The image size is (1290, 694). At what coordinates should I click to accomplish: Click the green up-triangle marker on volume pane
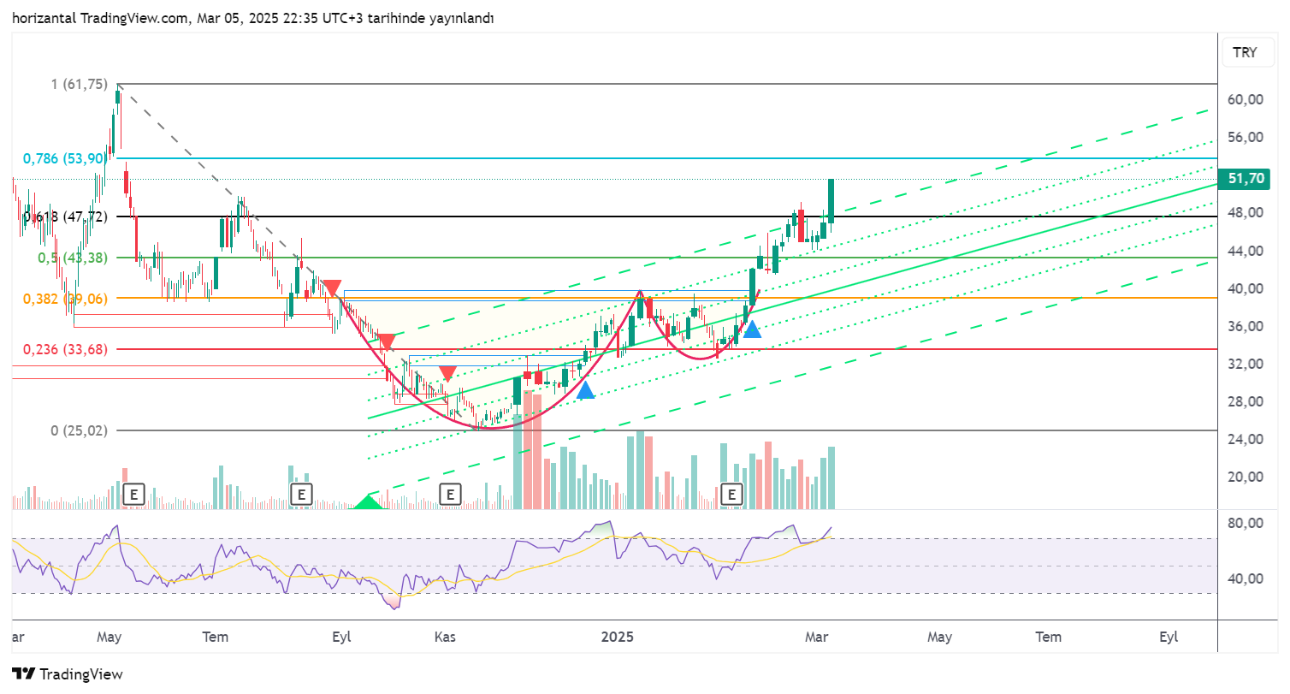[x=369, y=501]
